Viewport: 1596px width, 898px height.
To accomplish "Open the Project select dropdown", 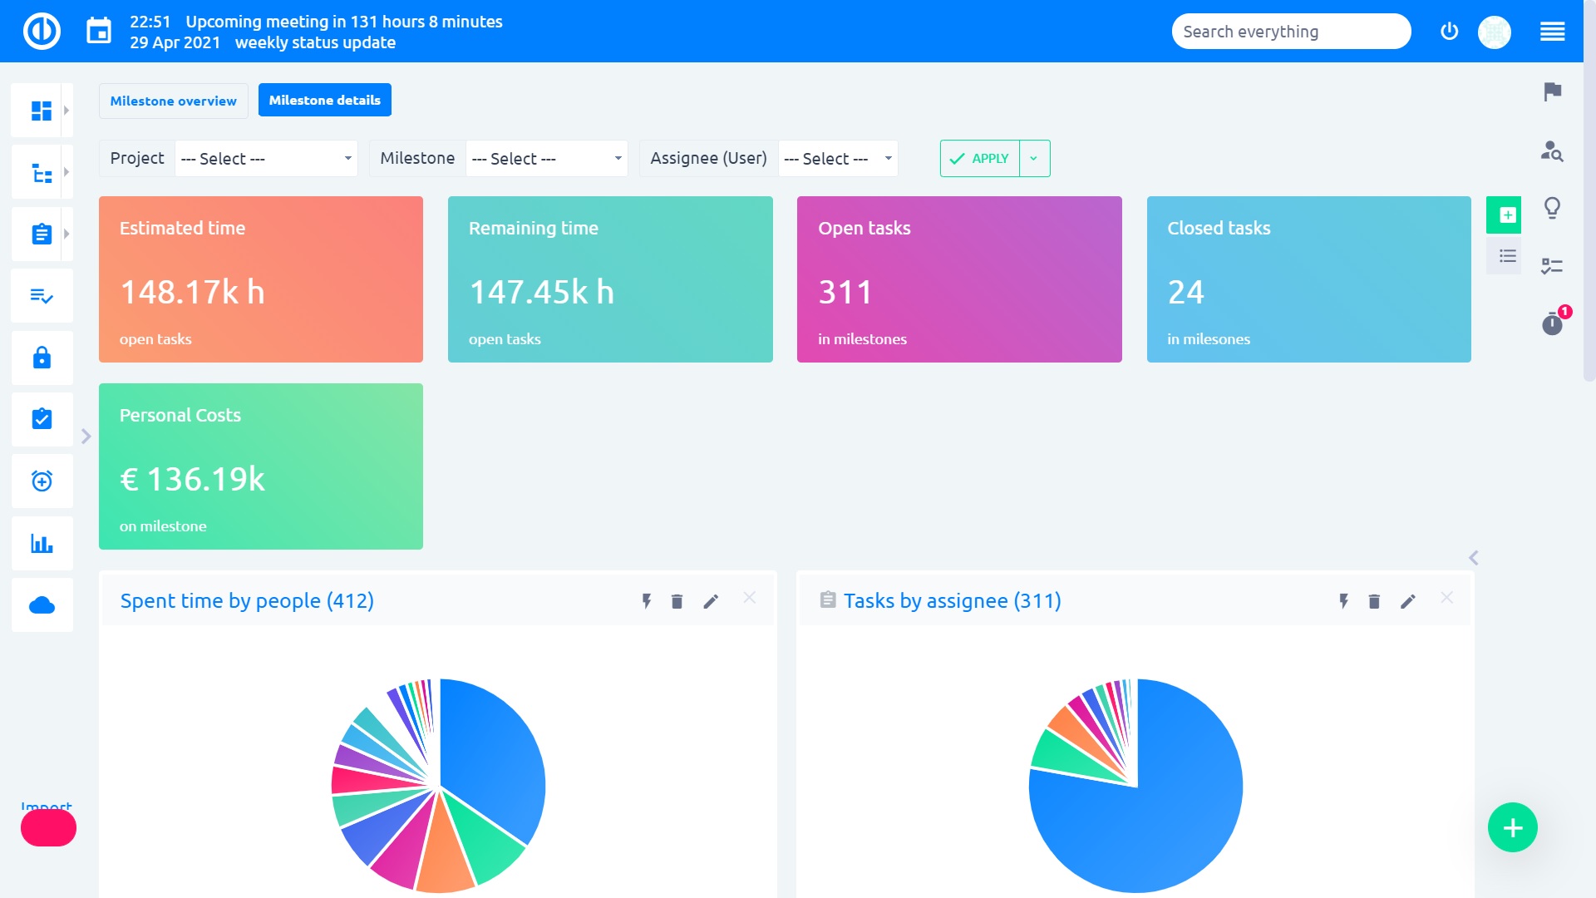I will point(265,158).
